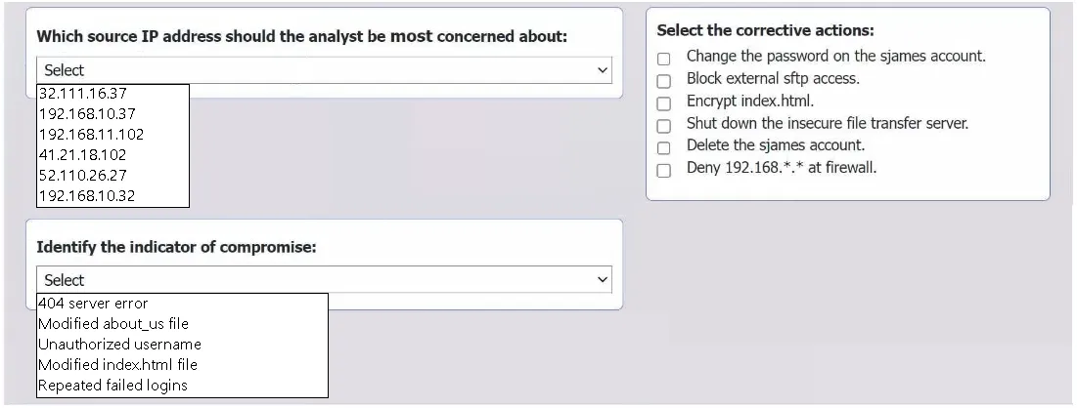Select 'Modified about_us file' option
This screenshot has width=1077, height=408.
183,324
